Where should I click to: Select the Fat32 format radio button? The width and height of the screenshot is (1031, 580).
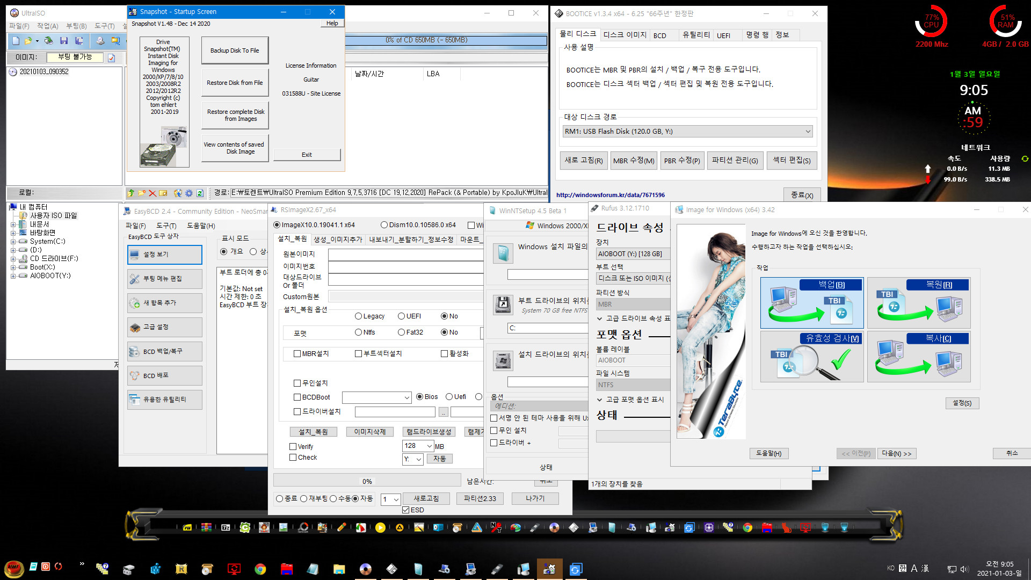click(x=401, y=332)
